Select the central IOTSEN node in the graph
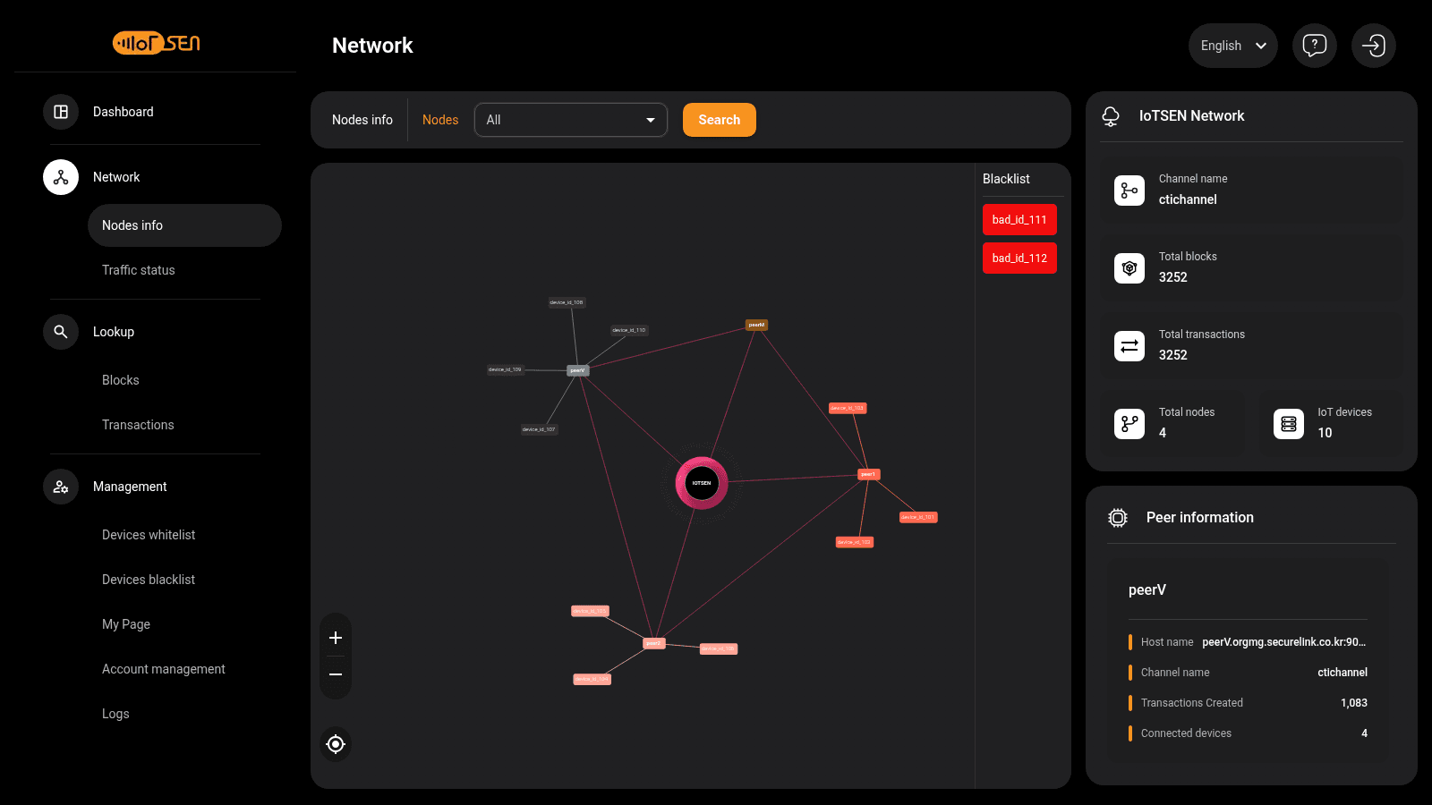Viewport: 1432px width, 805px height. pyautogui.click(x=702, y=483)
